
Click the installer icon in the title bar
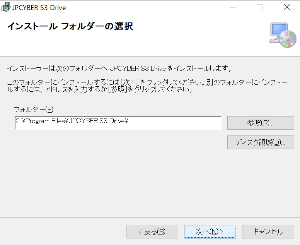[5, 7]
